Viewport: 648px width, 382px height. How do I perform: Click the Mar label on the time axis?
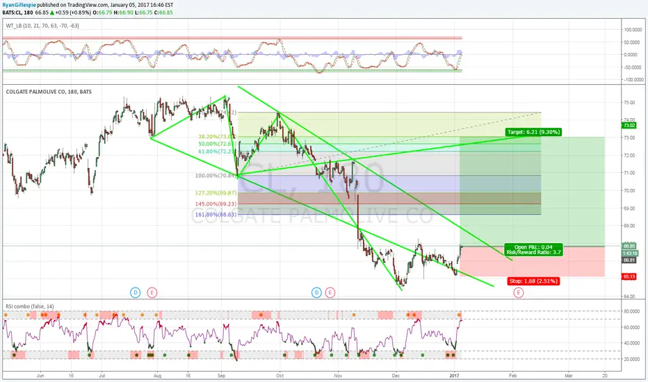(569, 376)
